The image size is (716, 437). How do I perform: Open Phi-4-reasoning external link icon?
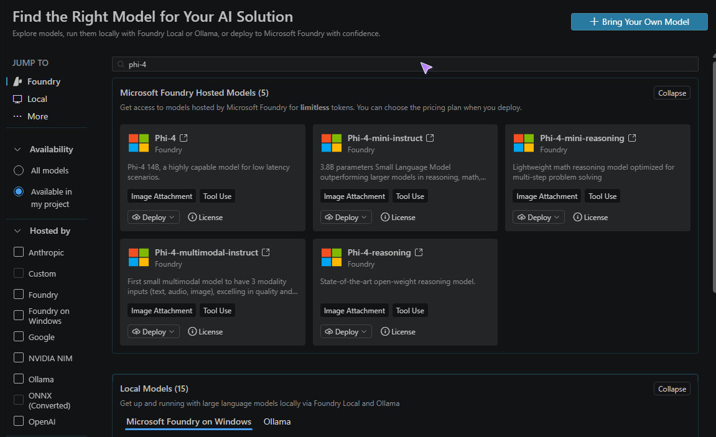(x=419, y=252)
